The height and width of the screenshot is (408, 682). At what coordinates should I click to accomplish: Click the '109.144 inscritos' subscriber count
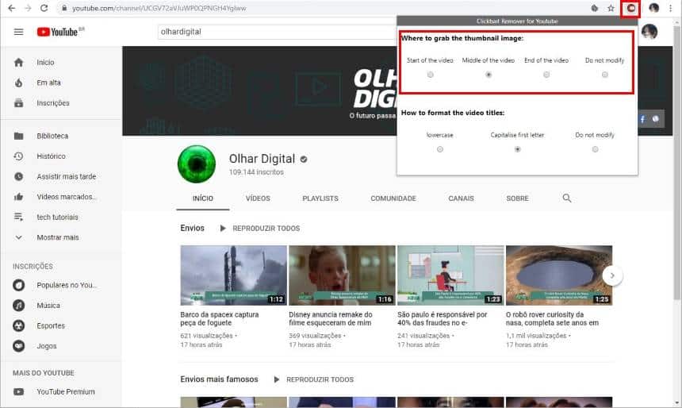[256, 172]
